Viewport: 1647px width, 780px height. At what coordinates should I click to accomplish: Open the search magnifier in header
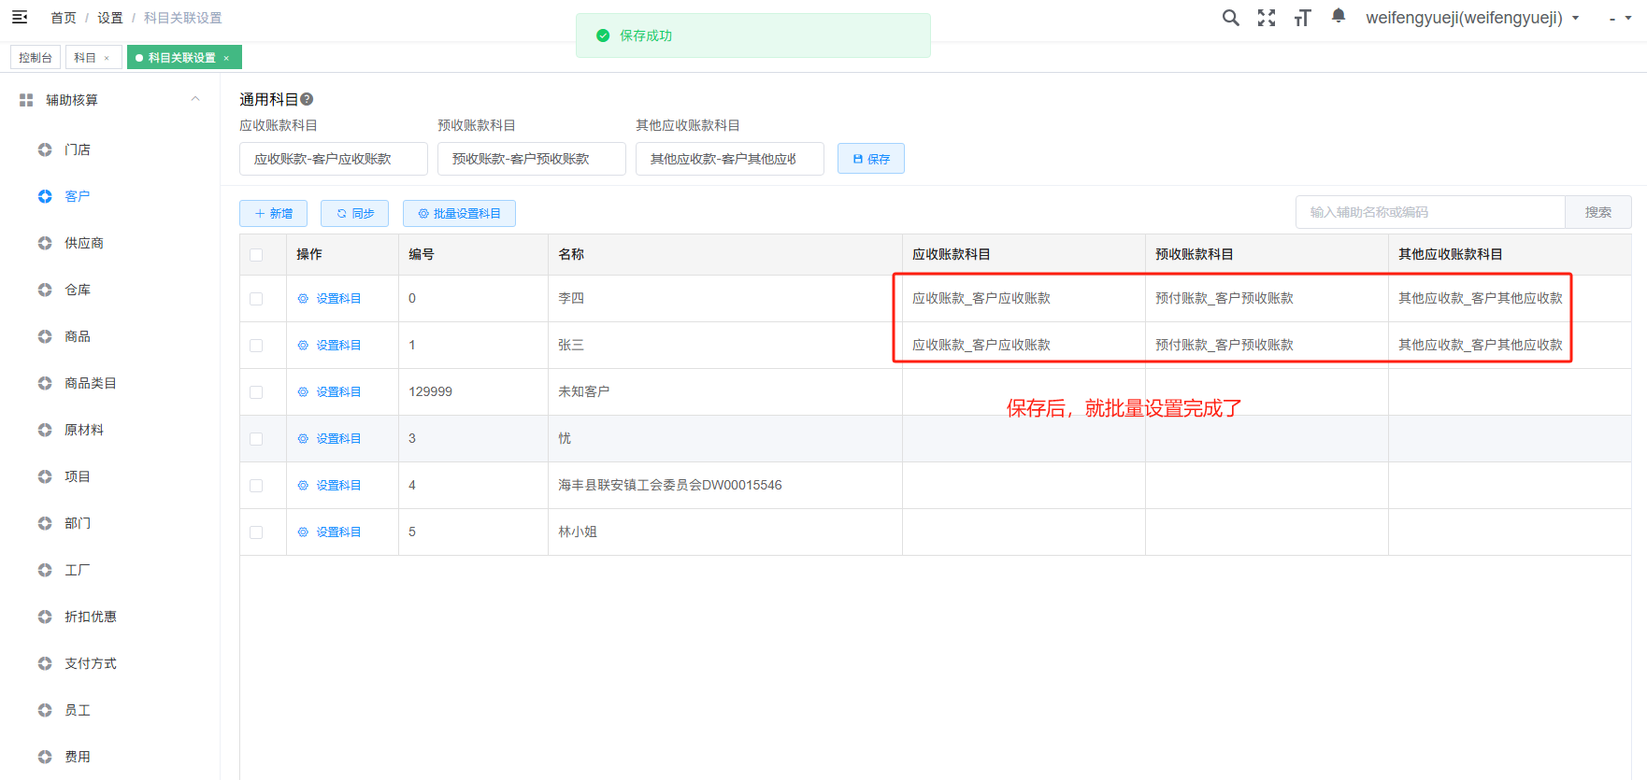(1231, 18)
